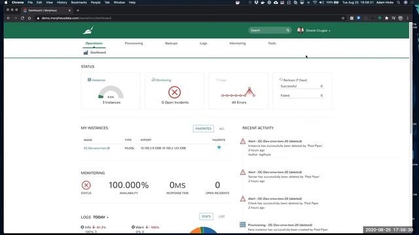This screenshot has width=419, height=235.
Task: Click the alert triangle beside 'Check has successfully been deleted'
Action: [243, 198]
